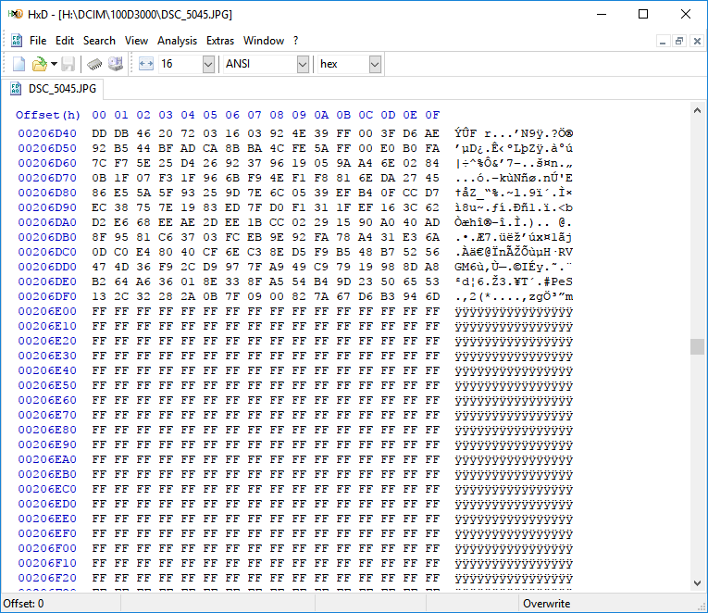Click the Open RAM memory chip icon
The image size is (708, 613).
point(94,64)
